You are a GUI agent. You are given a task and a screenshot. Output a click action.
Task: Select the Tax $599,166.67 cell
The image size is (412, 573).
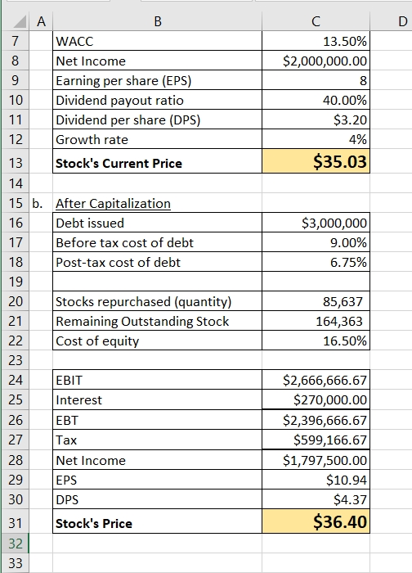click(x=316, y=440)
